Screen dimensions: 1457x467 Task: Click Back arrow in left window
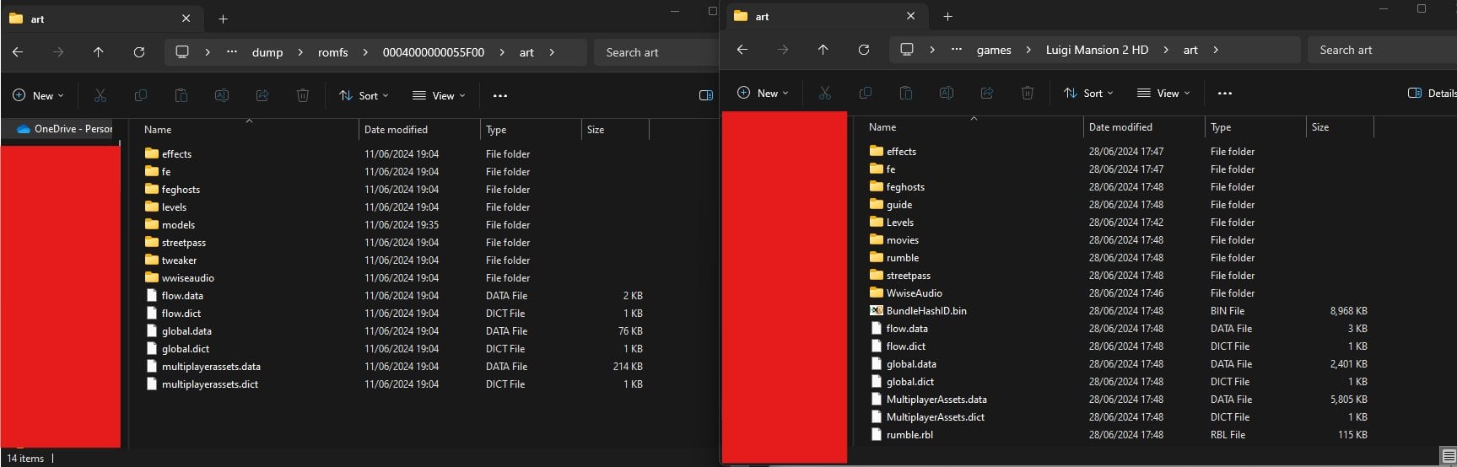(x=18, y=52)
